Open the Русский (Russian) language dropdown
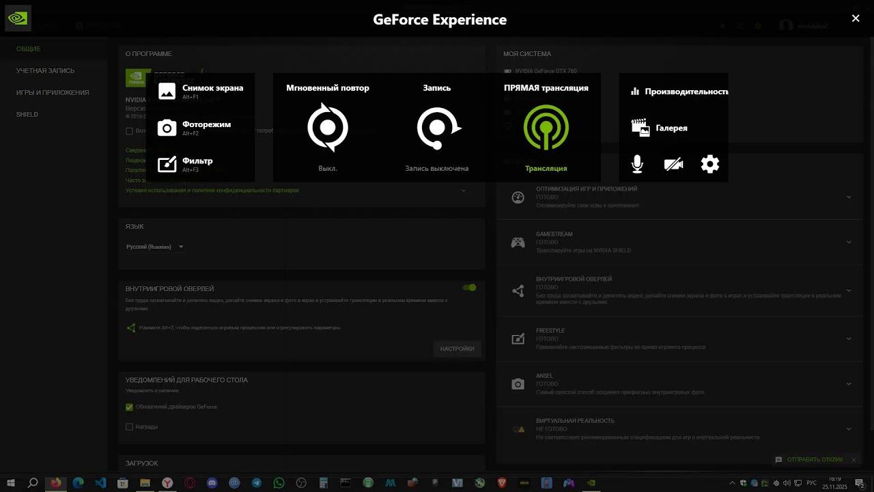 point(155,247)
